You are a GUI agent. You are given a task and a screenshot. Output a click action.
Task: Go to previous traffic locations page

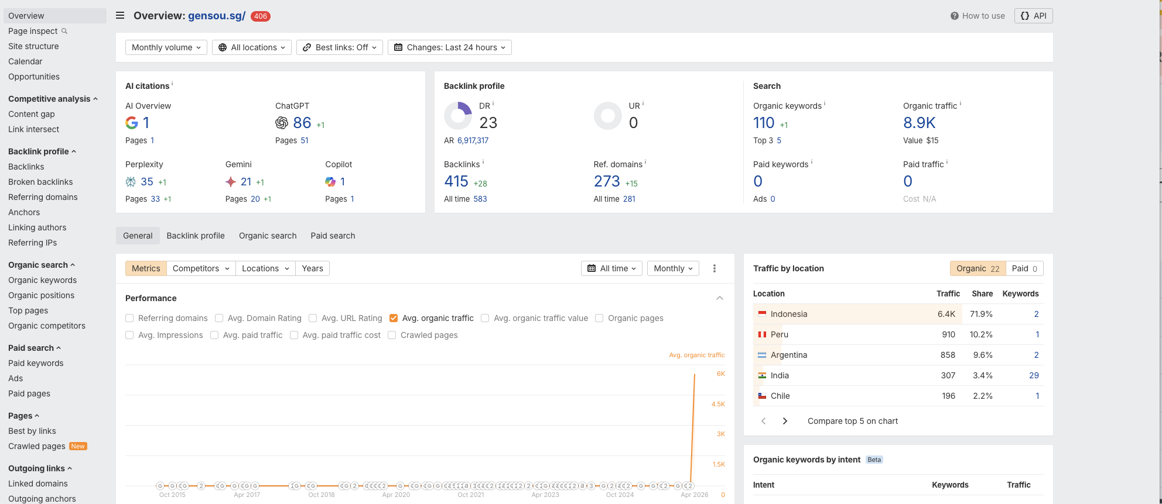point(763,421)
